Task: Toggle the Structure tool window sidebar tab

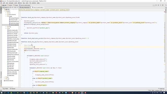Action: pos(1,75)
